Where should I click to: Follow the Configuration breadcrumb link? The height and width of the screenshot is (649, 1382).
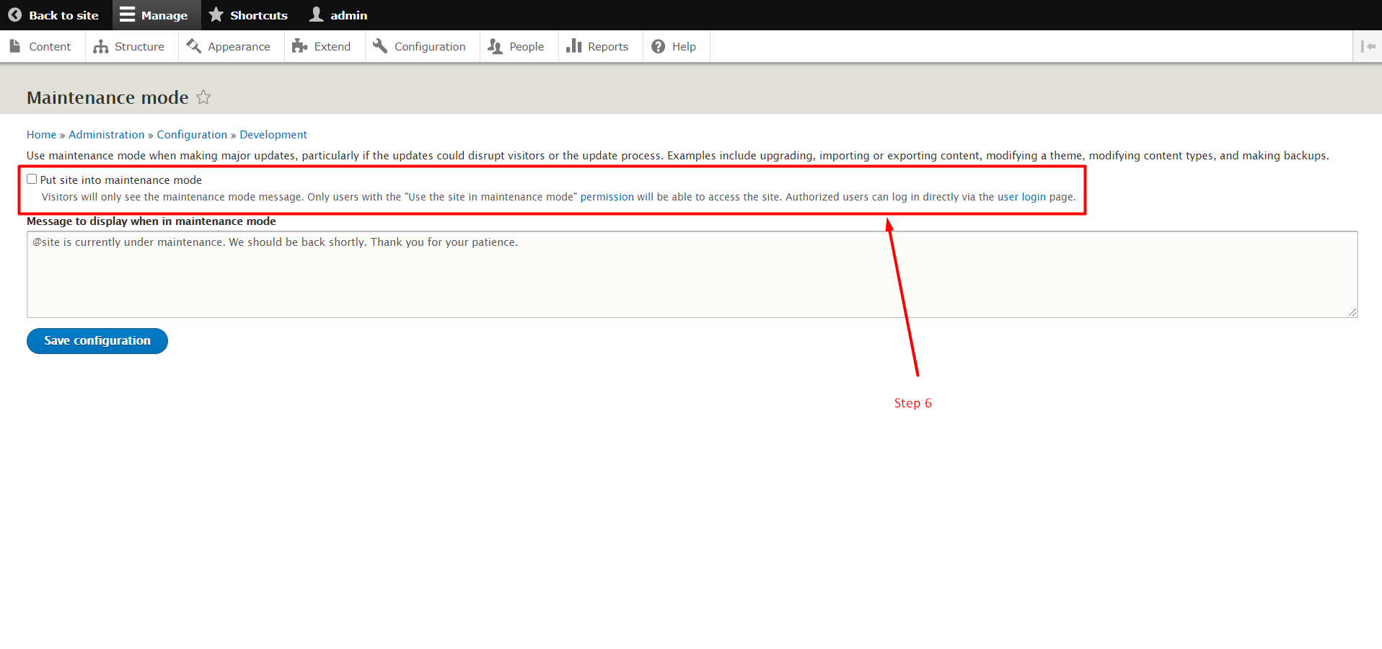point(192,135)
